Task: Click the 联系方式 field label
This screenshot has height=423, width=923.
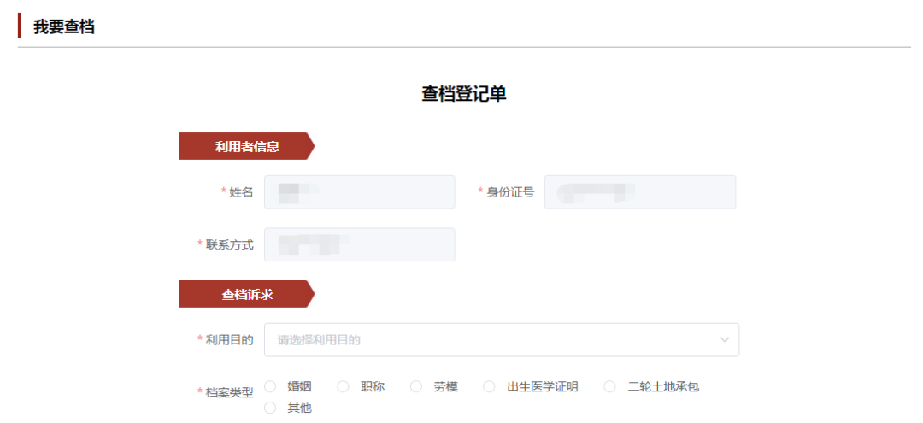Action: [229, 245]
